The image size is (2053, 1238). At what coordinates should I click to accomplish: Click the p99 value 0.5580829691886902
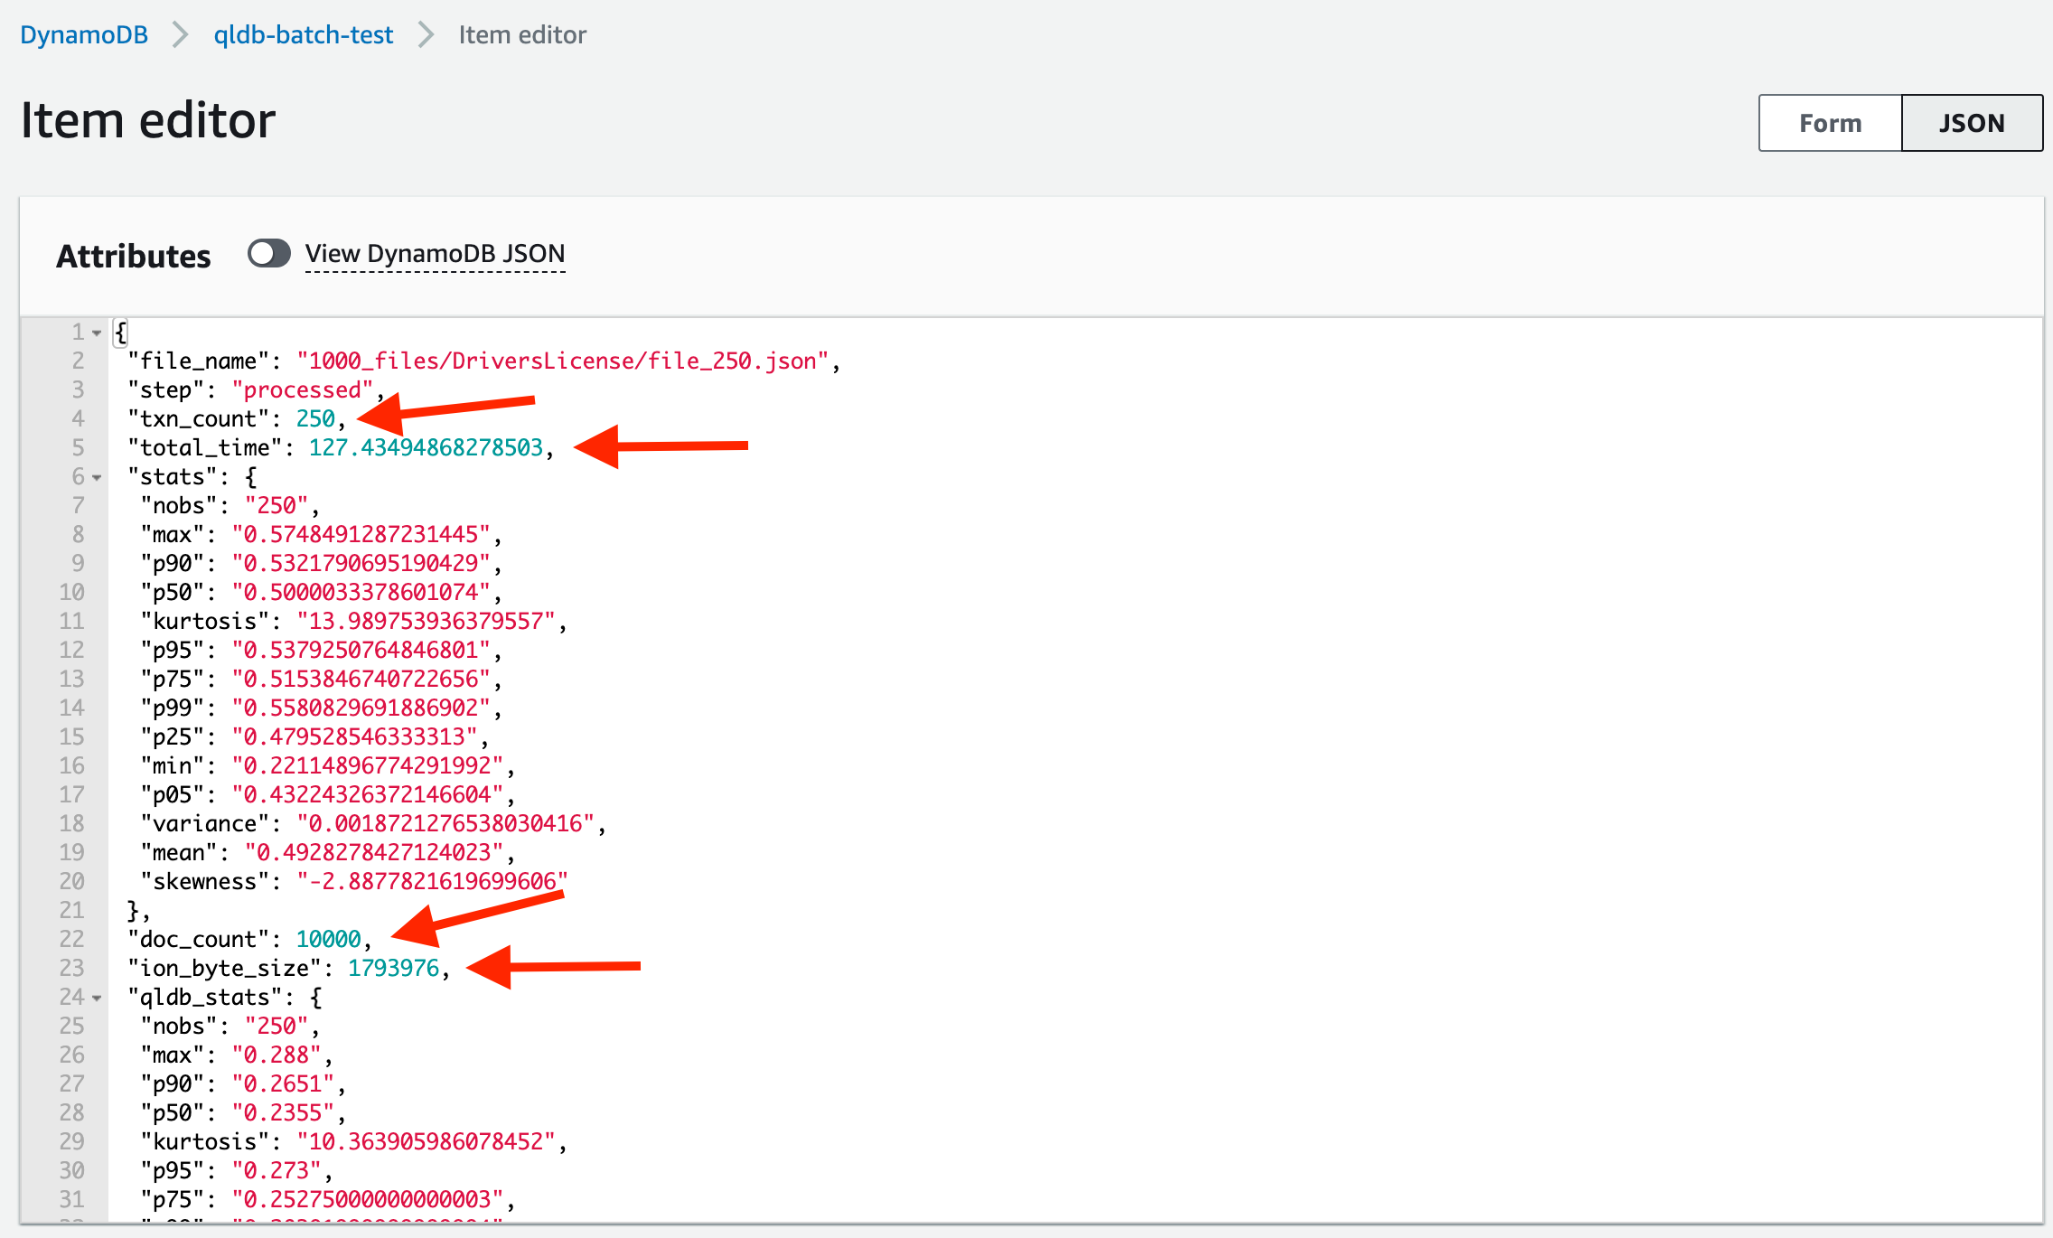click(361, 708)
